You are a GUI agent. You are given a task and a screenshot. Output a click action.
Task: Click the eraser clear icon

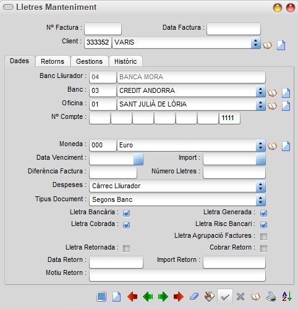(194, 297)
